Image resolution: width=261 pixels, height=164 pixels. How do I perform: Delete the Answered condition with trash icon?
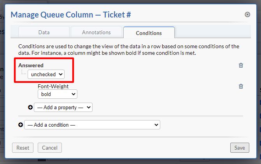tap(241, 65)
